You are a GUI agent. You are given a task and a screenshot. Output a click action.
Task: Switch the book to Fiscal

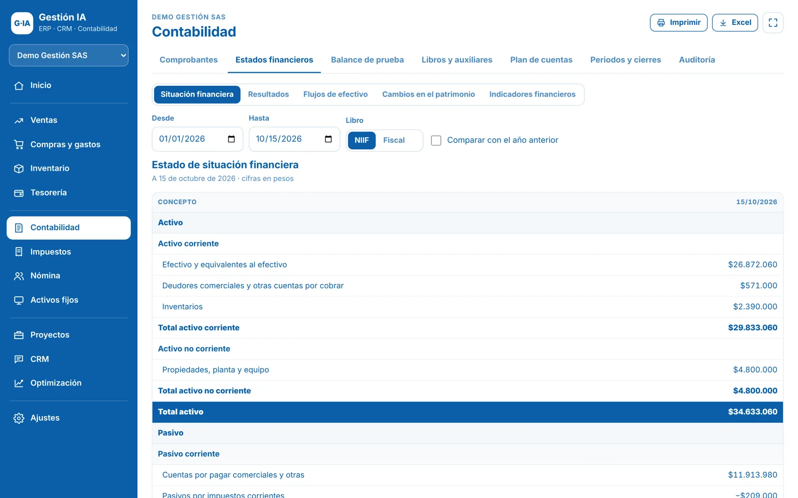pos(394,140)
